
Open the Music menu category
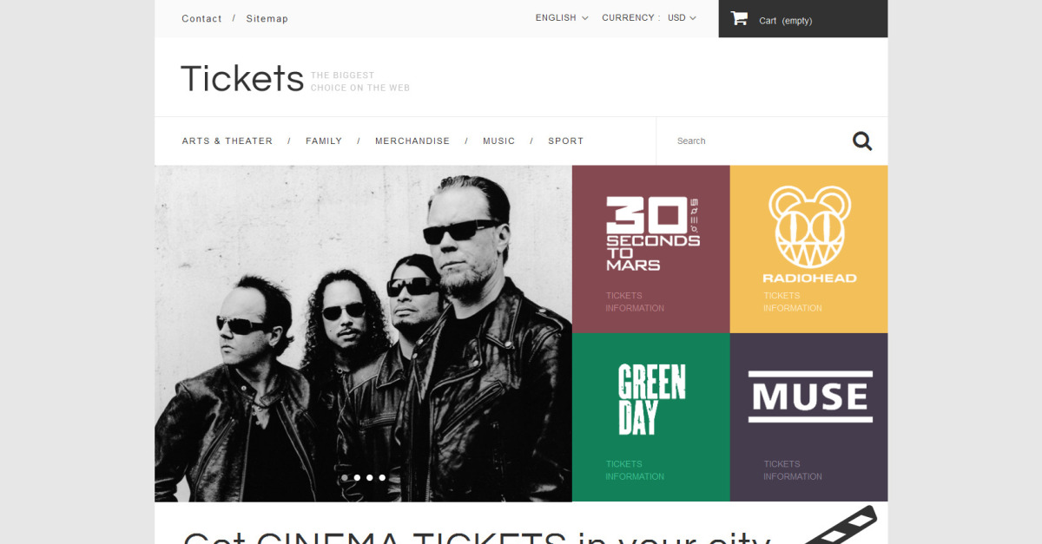point(499,141)
